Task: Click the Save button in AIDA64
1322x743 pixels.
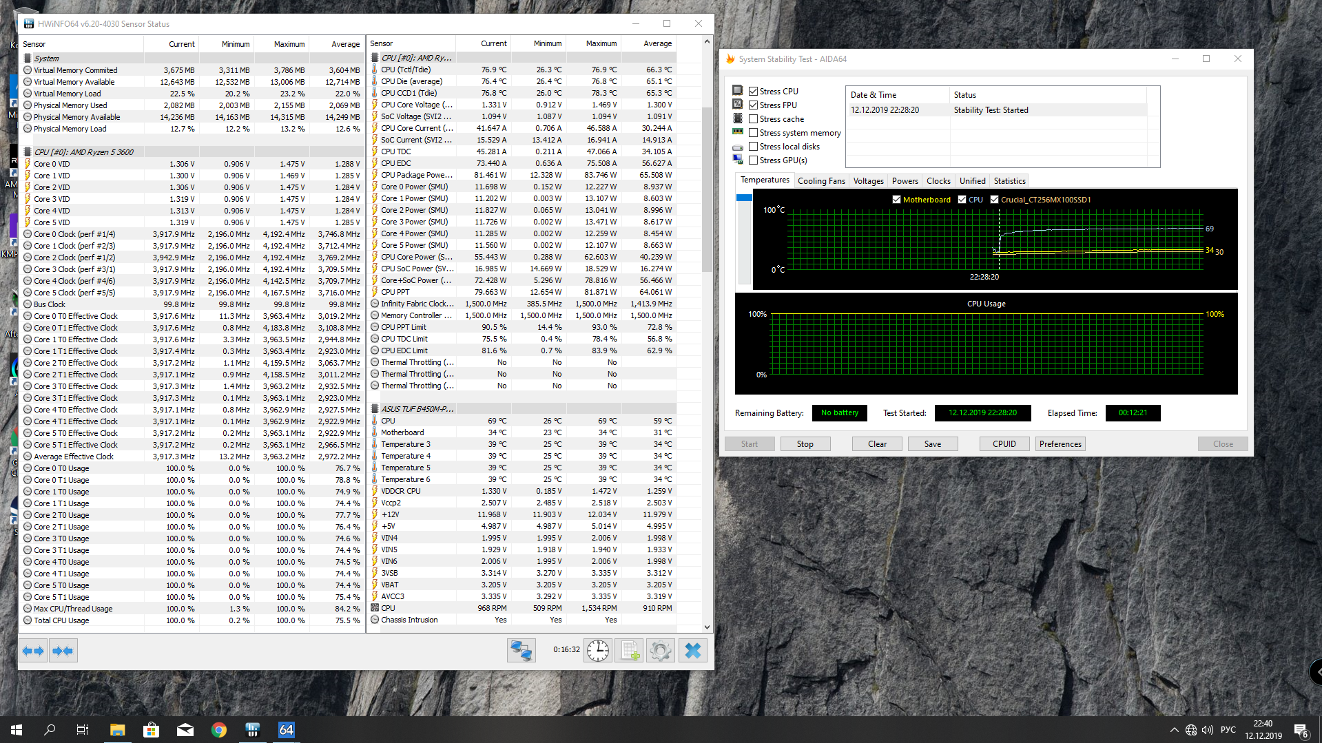Action: (x=933, y=444)
